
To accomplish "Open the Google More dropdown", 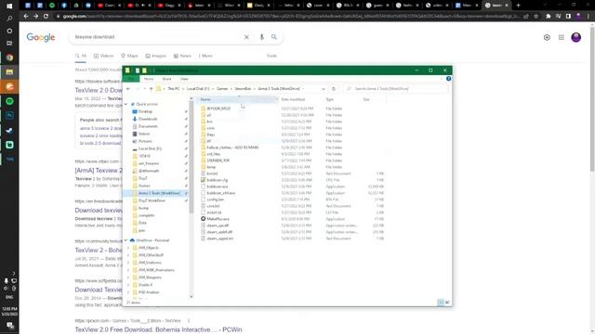I will click(205, 56).
